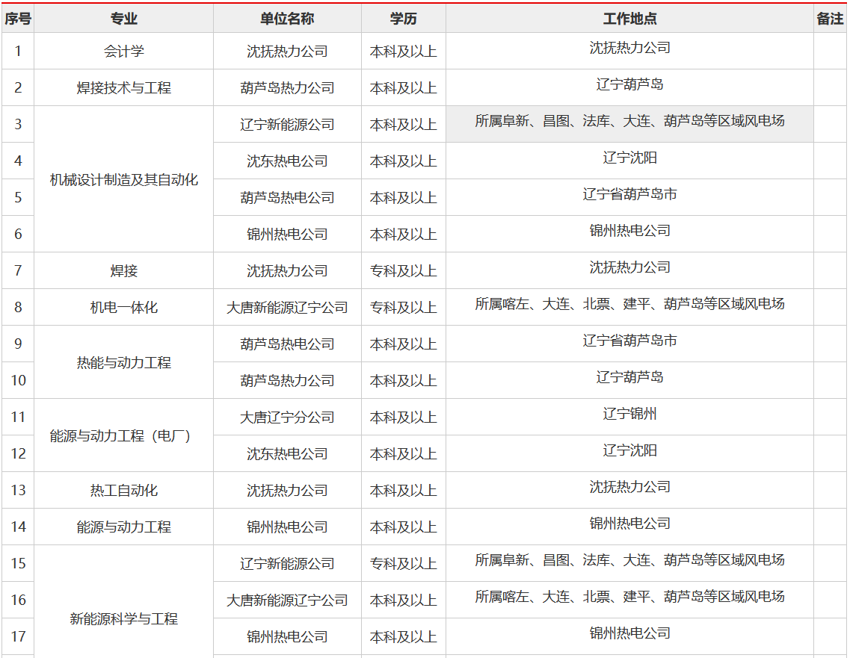
Task: Click 专科及以上 education cell in row 7
Action: click(x=403, y=271)
